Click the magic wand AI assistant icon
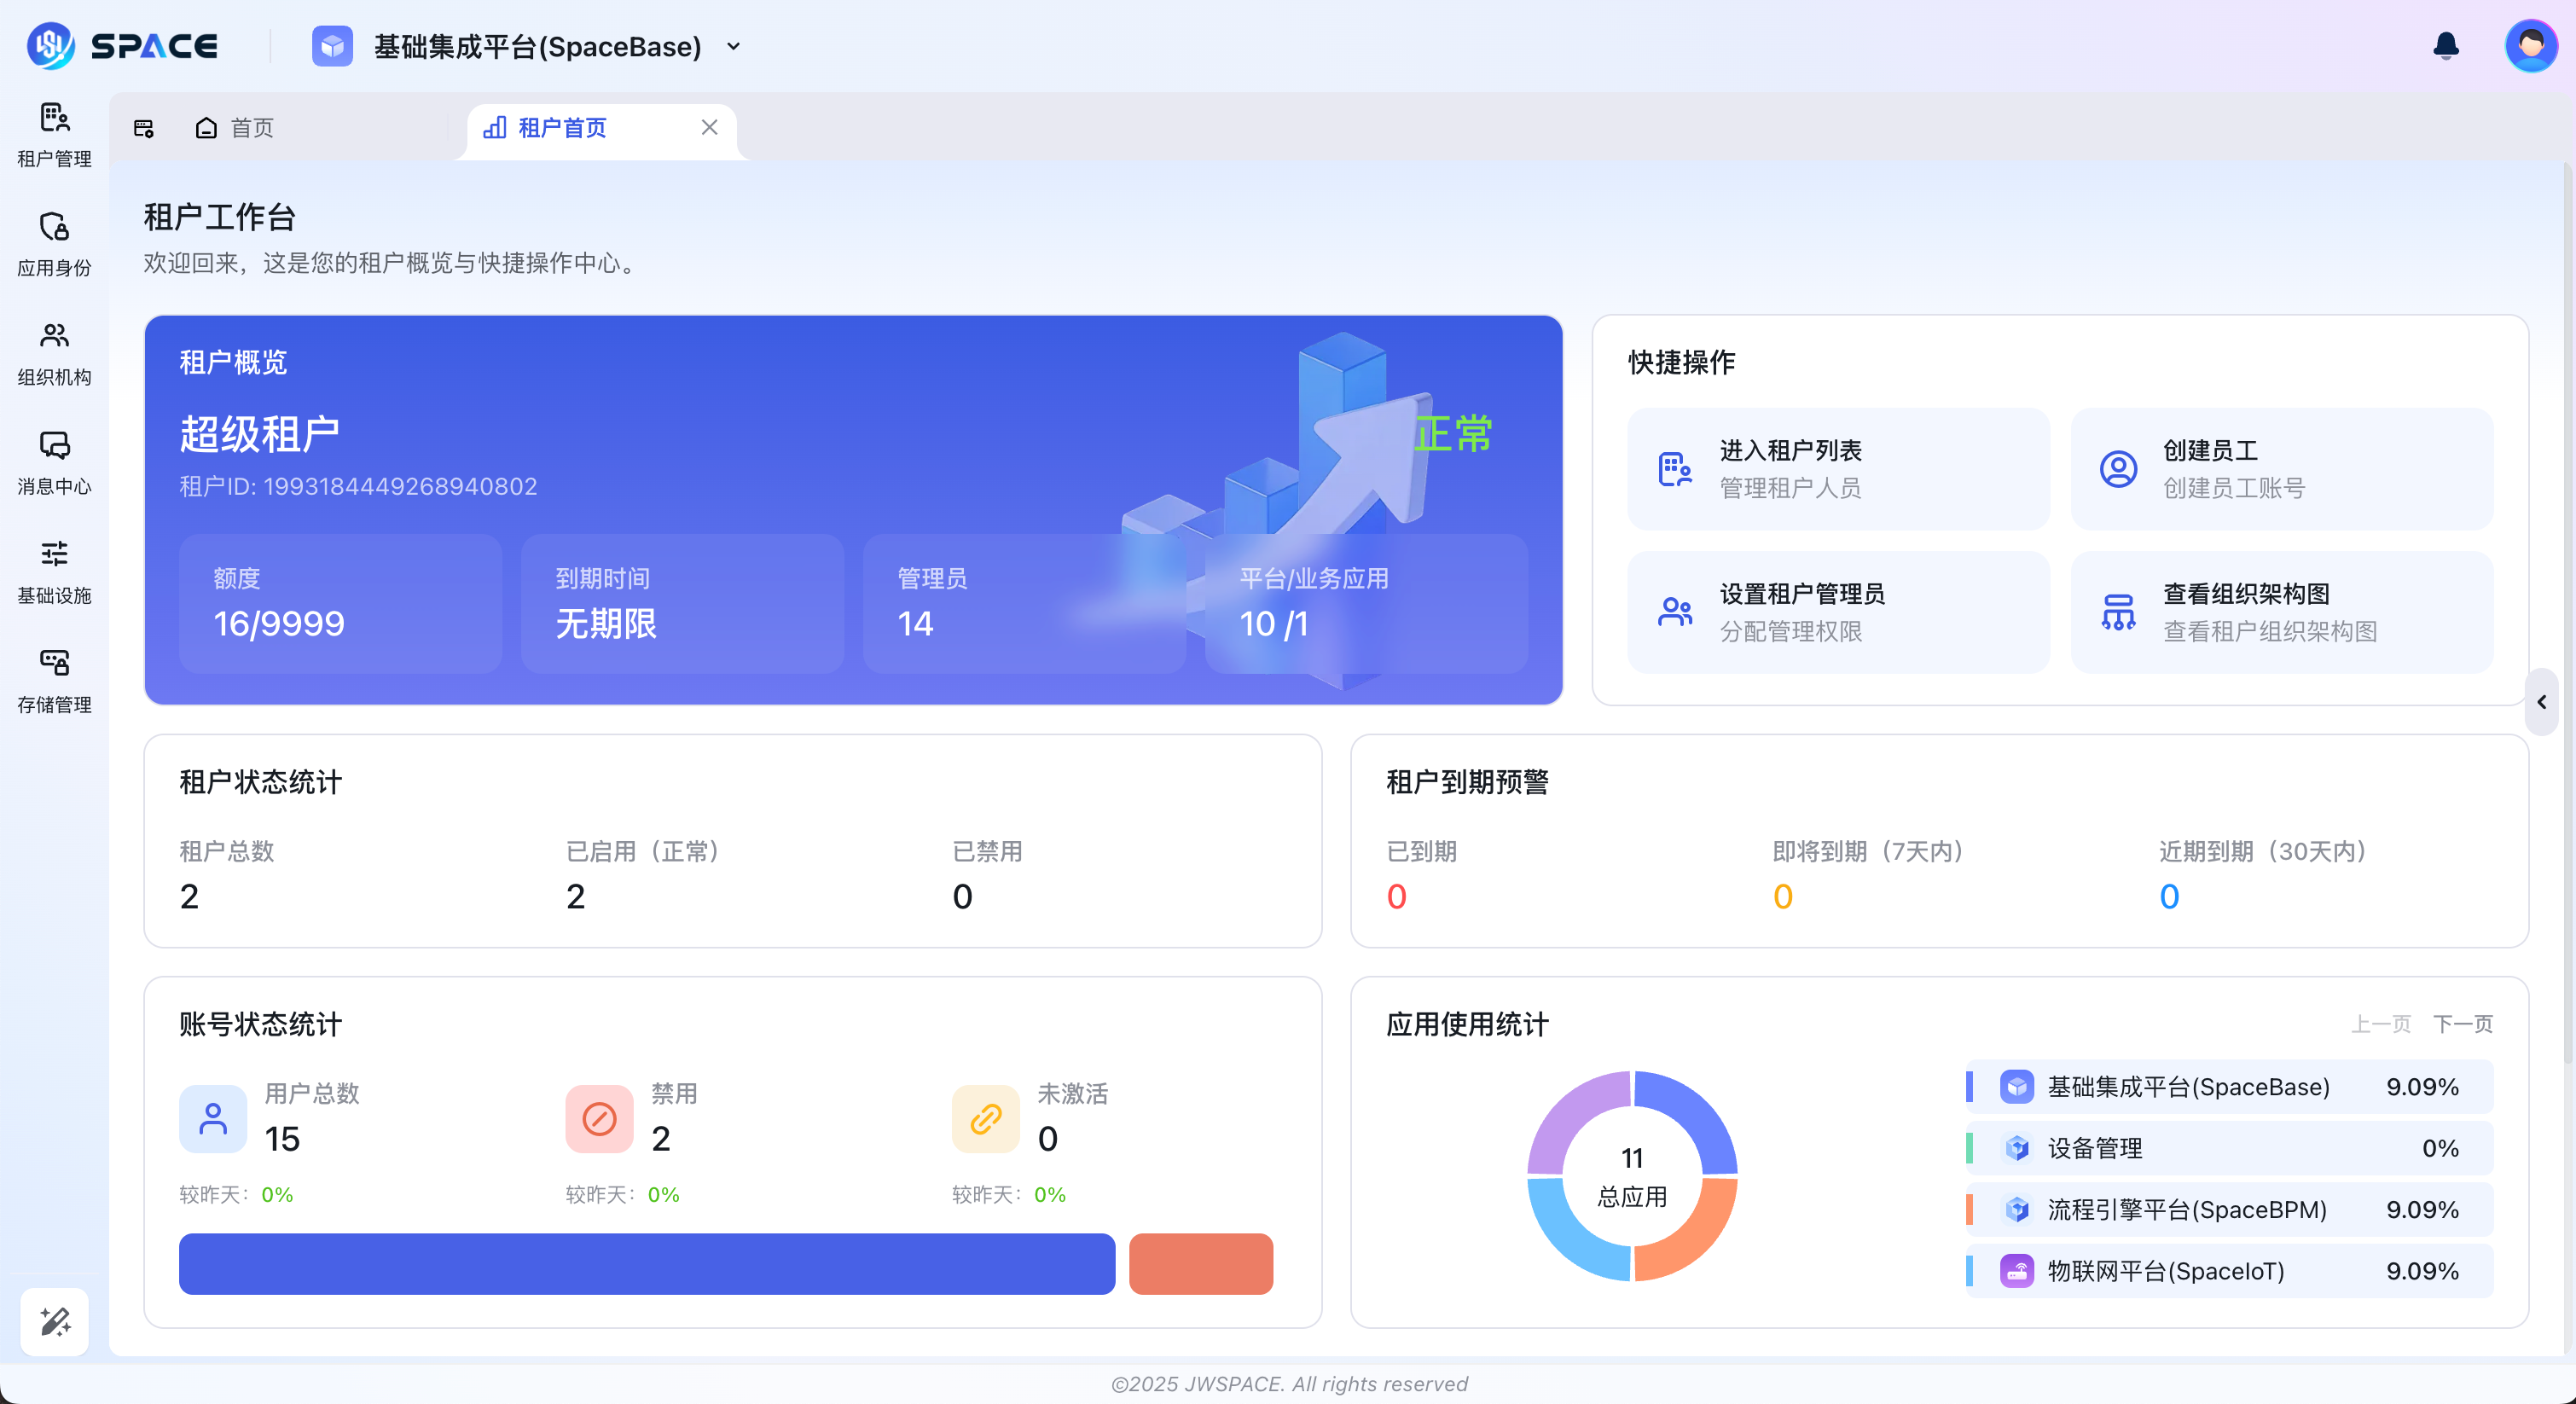Screen dimensions: 2576x1404 (54, 1322)
